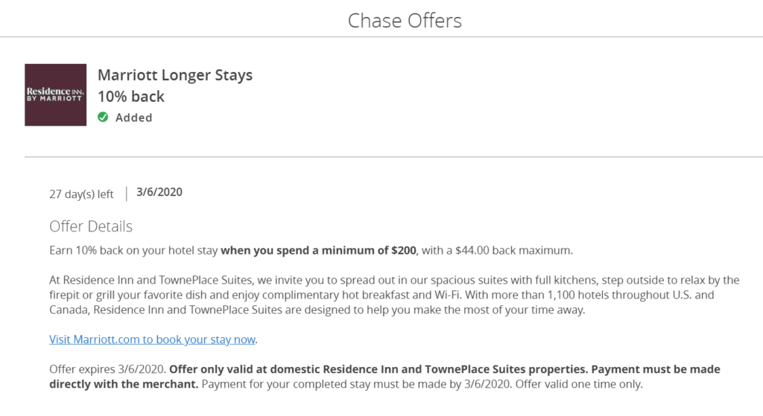
Task: Click the Offer expires 3/6/2020 sentence
Action: coord(108,369)
